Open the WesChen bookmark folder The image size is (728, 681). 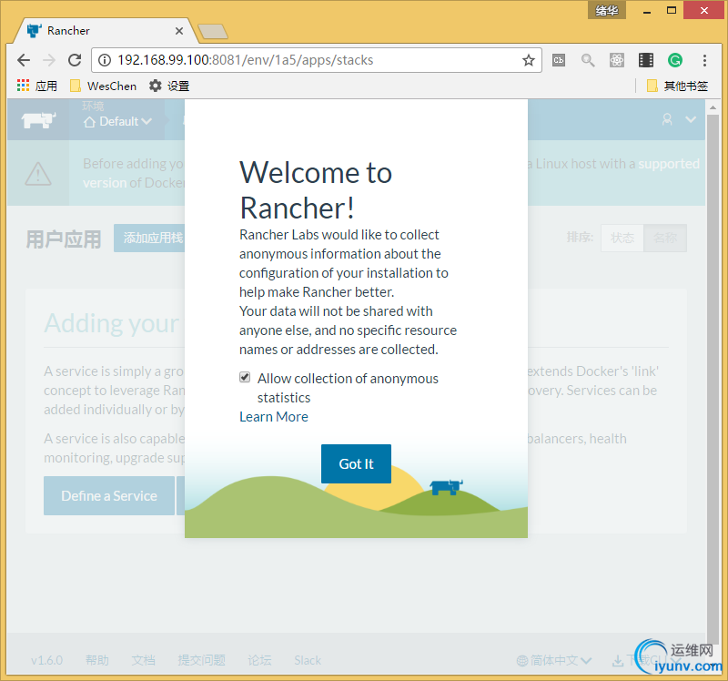pos(103,86)
